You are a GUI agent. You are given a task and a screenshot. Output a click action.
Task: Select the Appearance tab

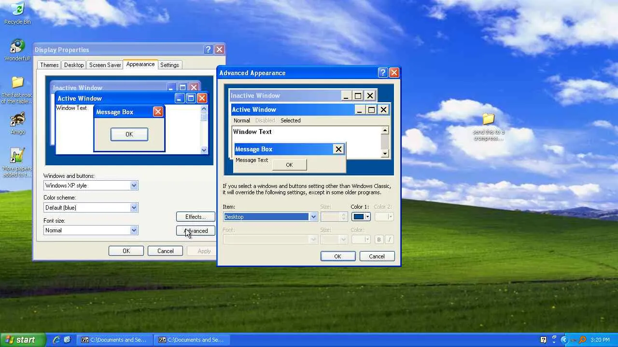[x=140, y=64]
